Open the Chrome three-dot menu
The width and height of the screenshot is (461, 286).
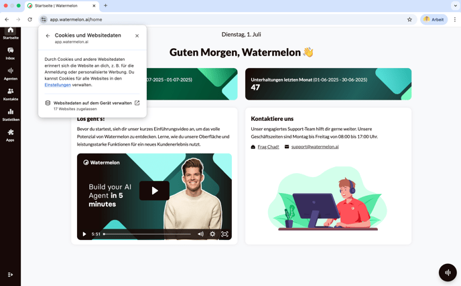pyautogui.click(x=454, y=19)
